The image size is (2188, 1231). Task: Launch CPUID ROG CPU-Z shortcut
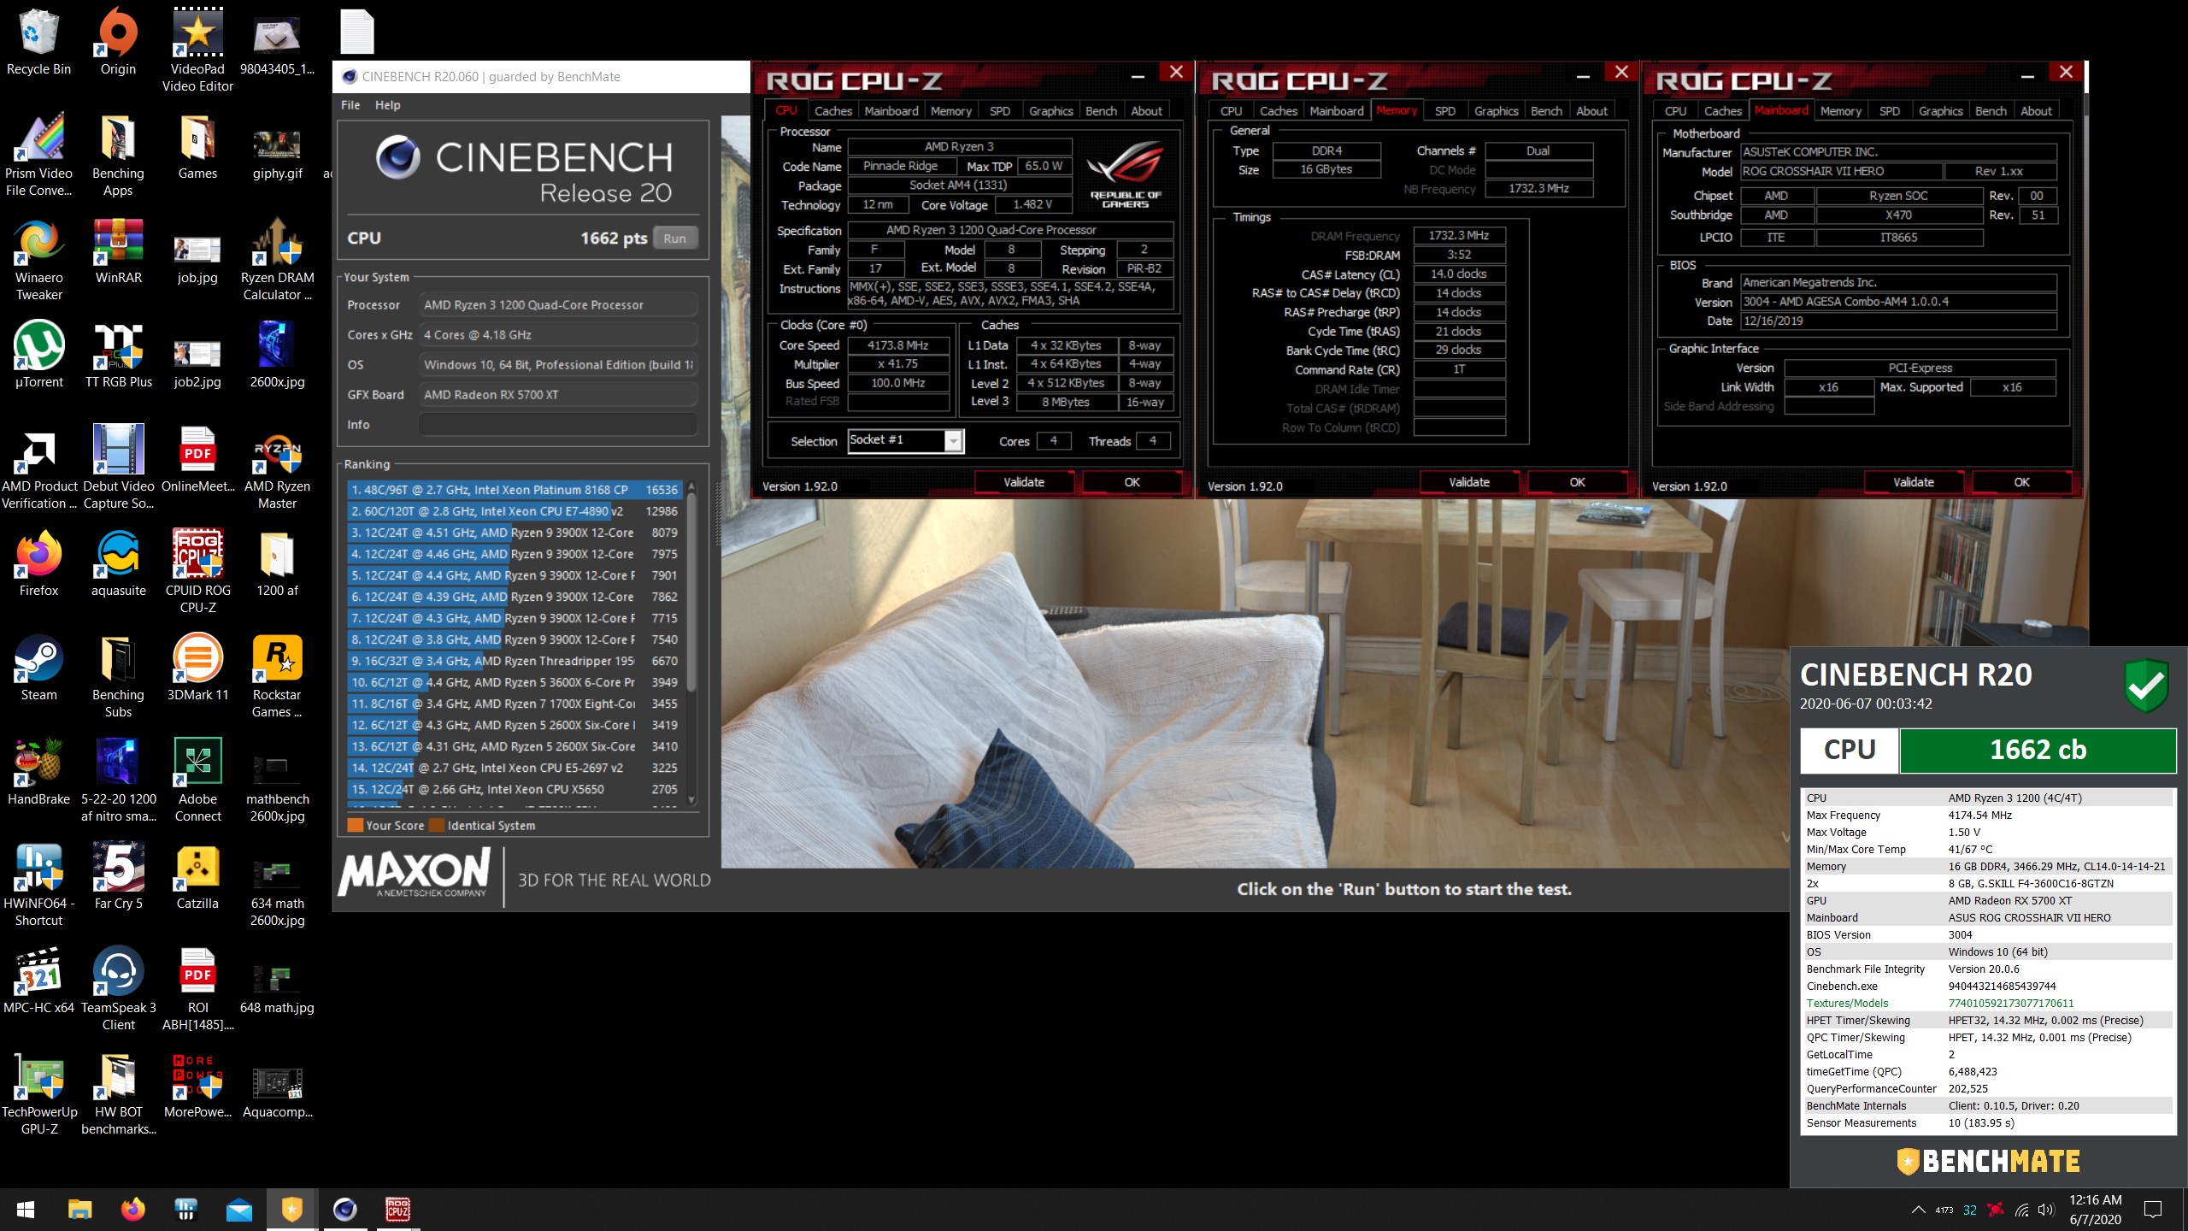tap(197, 571)
